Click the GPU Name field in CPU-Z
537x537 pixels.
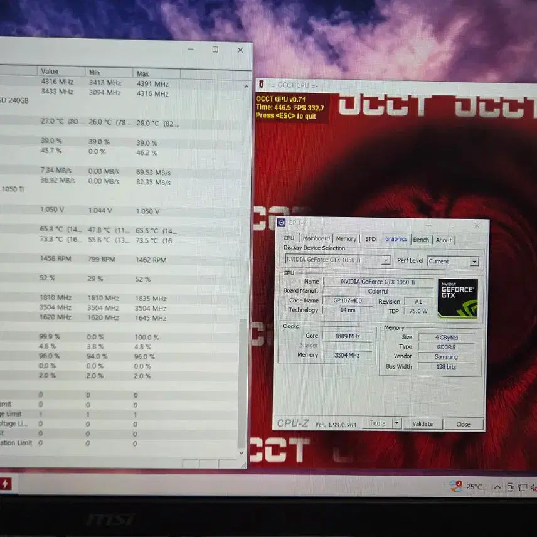(x=378, y=282)
